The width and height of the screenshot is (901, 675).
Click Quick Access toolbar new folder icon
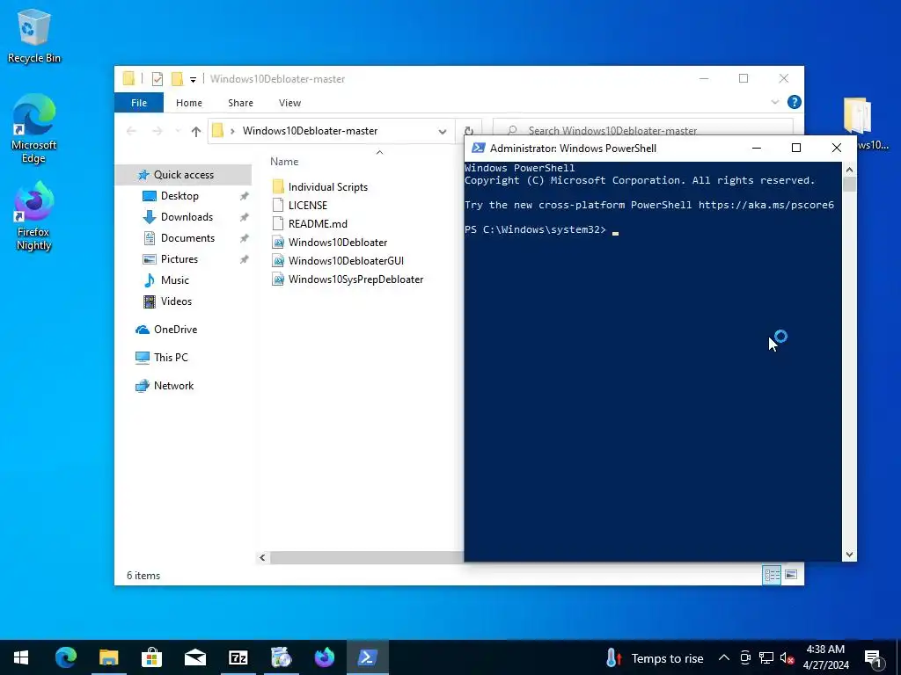click(177, 78)
